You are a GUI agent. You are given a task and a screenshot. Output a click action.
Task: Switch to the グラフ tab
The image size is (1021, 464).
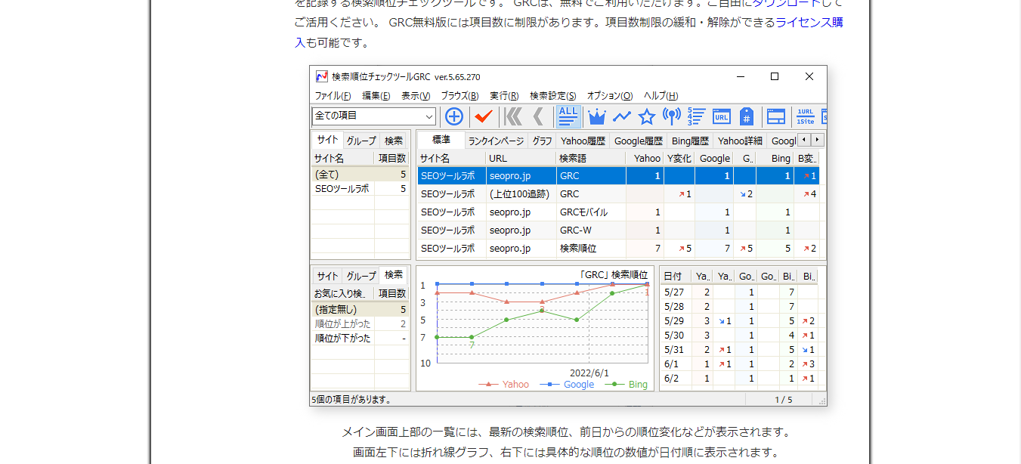[x=541, y=141]
